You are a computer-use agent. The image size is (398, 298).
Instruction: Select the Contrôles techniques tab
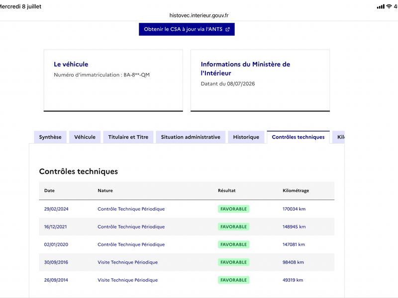click(x=298, y=137)
